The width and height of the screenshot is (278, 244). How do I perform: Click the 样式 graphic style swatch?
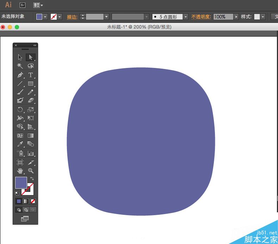pos(257,17)
